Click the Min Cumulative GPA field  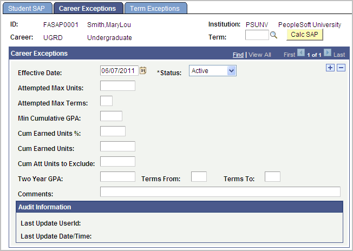[111, 116]
